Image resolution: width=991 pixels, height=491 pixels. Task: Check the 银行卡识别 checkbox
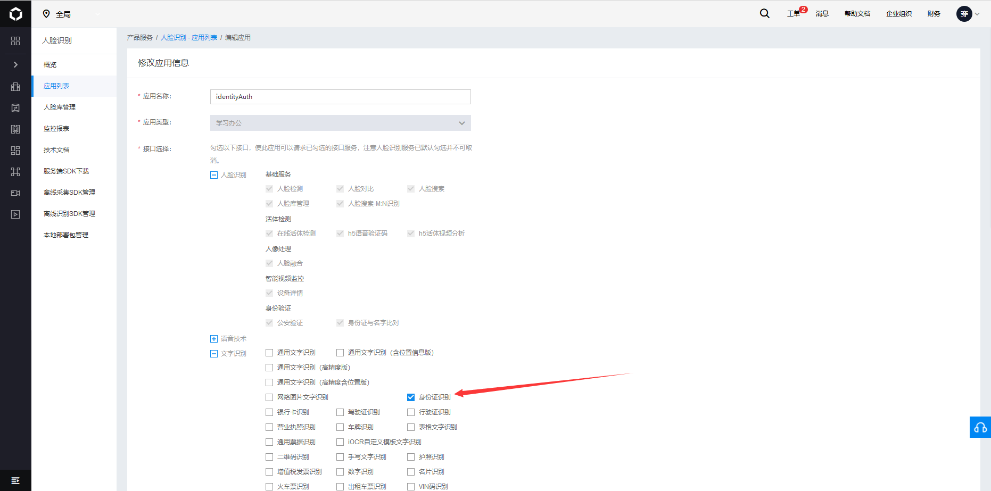pos(269,412)
